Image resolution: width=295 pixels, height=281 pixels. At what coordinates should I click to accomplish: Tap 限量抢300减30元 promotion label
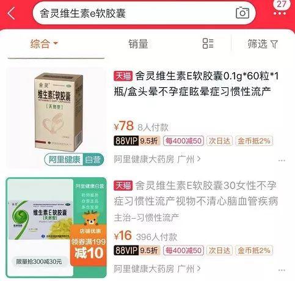(39, 261)
